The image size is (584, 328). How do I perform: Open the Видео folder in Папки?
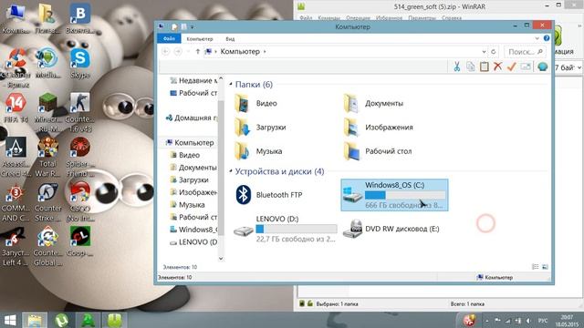(256, 103)
